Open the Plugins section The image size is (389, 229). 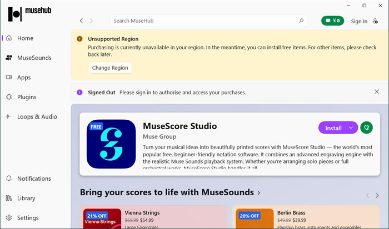(27, 97)
